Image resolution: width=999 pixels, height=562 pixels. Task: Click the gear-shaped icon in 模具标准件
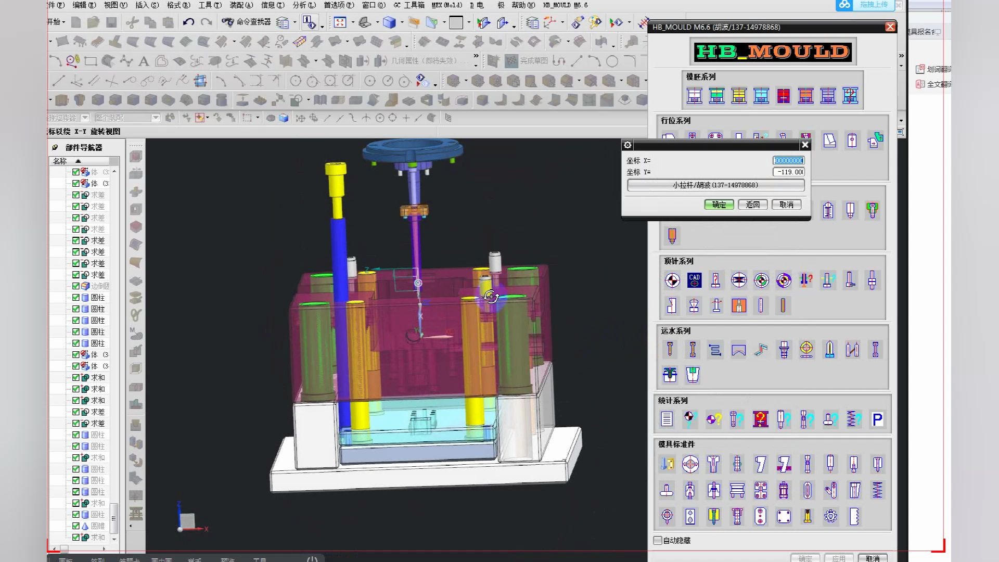(830, 516)
